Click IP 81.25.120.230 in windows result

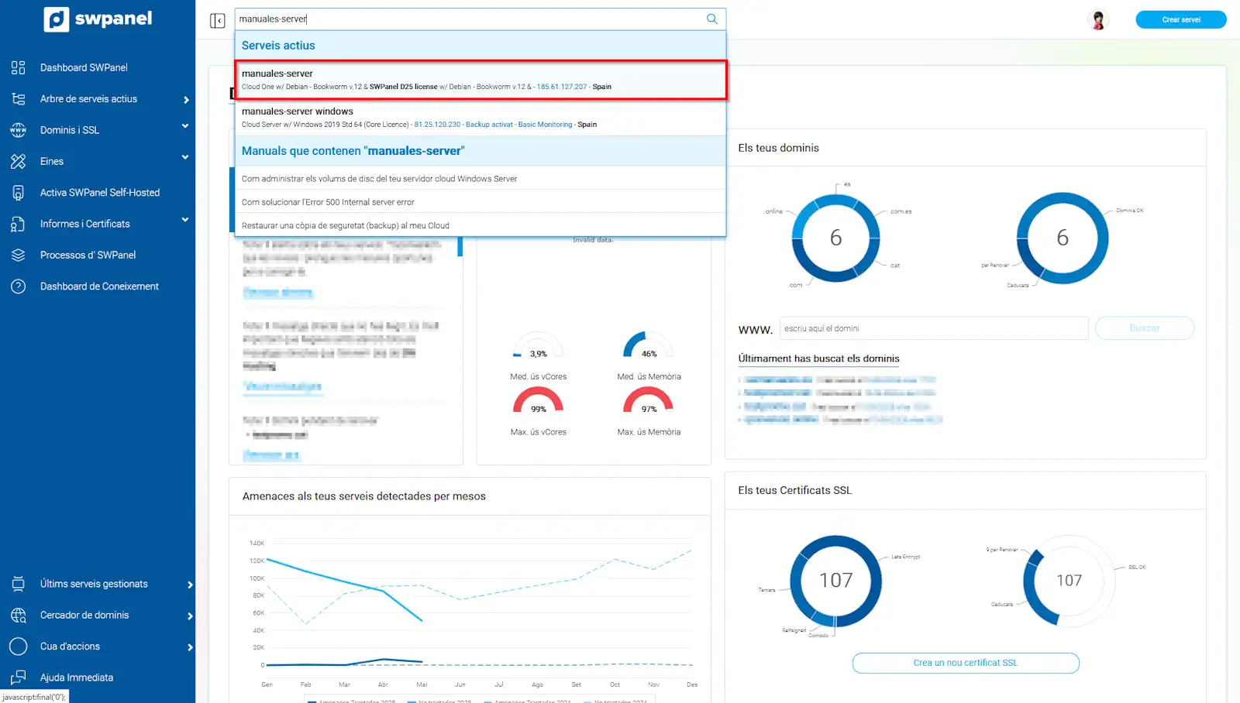[437, 125]
